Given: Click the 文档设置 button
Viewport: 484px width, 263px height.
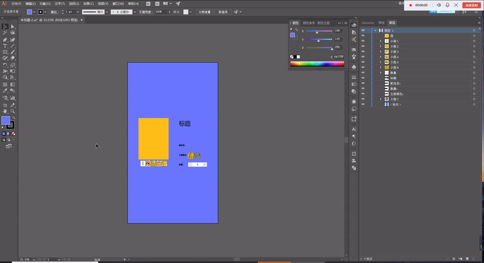Looking at the screenshot, I should pos(204,12).
